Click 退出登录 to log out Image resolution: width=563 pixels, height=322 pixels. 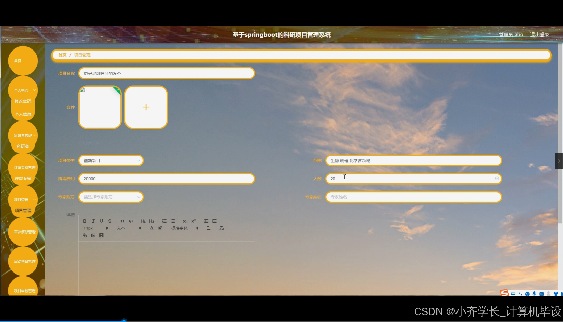pos(539,34)
